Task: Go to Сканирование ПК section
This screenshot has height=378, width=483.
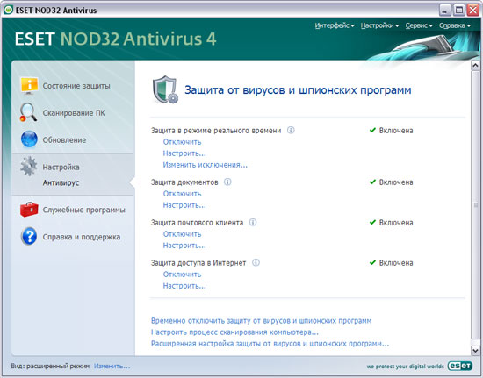Action: pos(74,113)
